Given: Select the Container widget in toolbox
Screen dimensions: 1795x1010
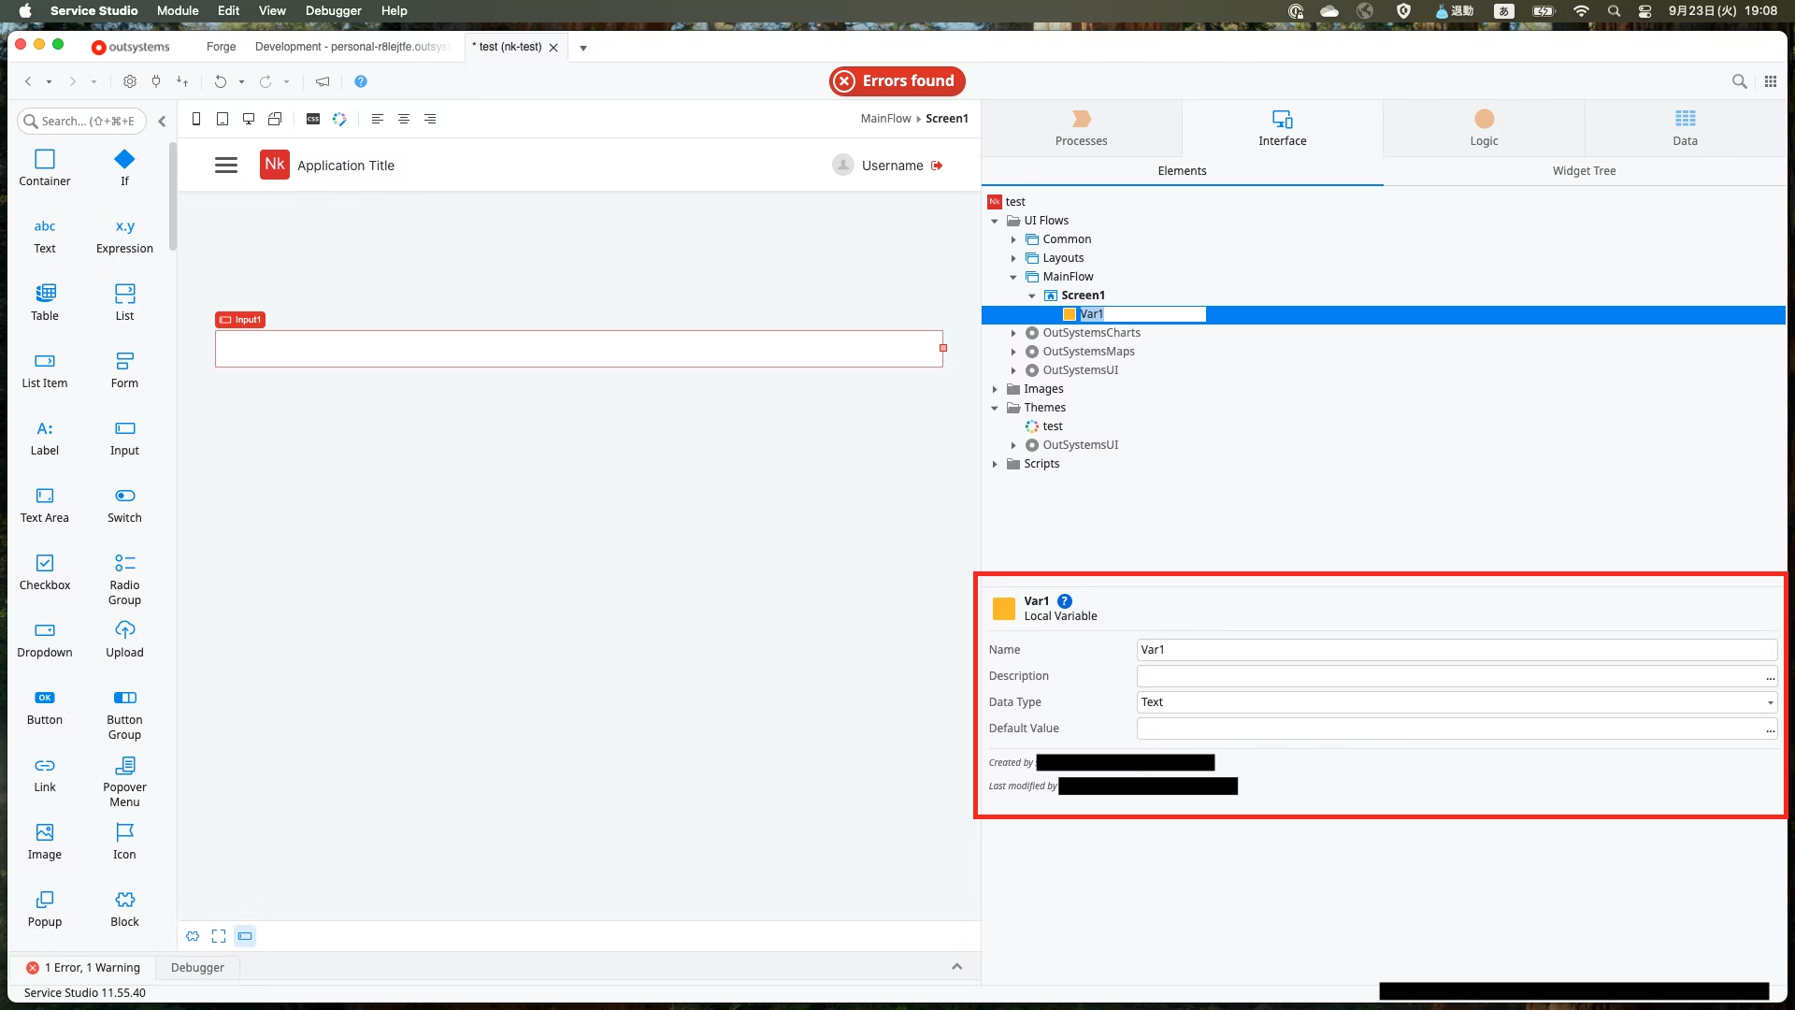Looking at the screenshot, I should click(x=45, y=167).
